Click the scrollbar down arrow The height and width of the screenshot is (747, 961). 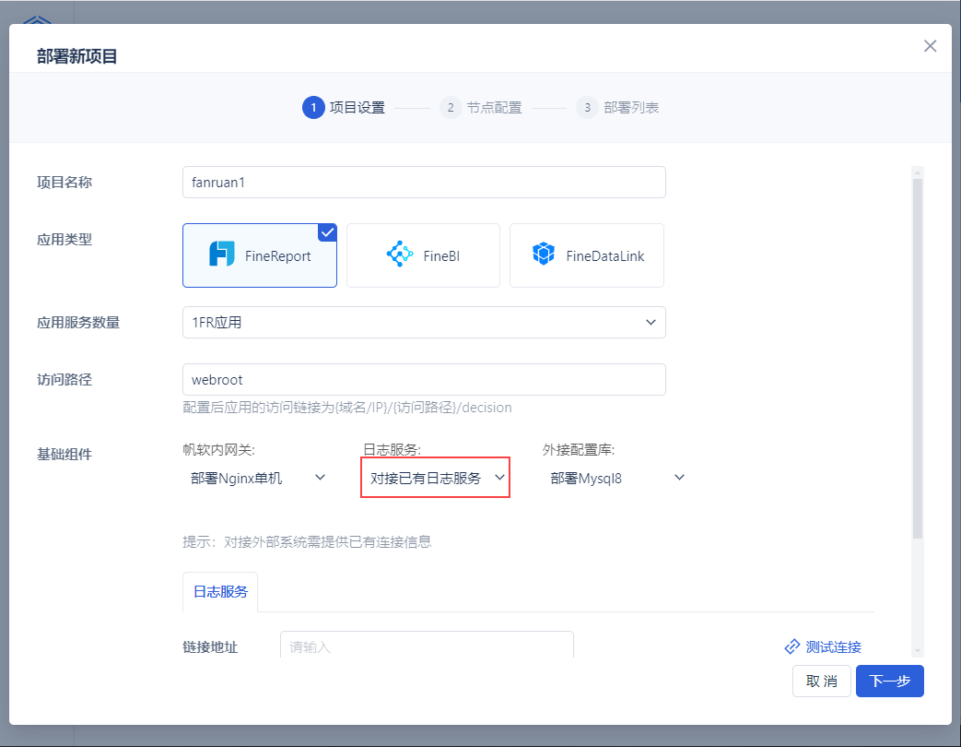click(x=918, y=651)
